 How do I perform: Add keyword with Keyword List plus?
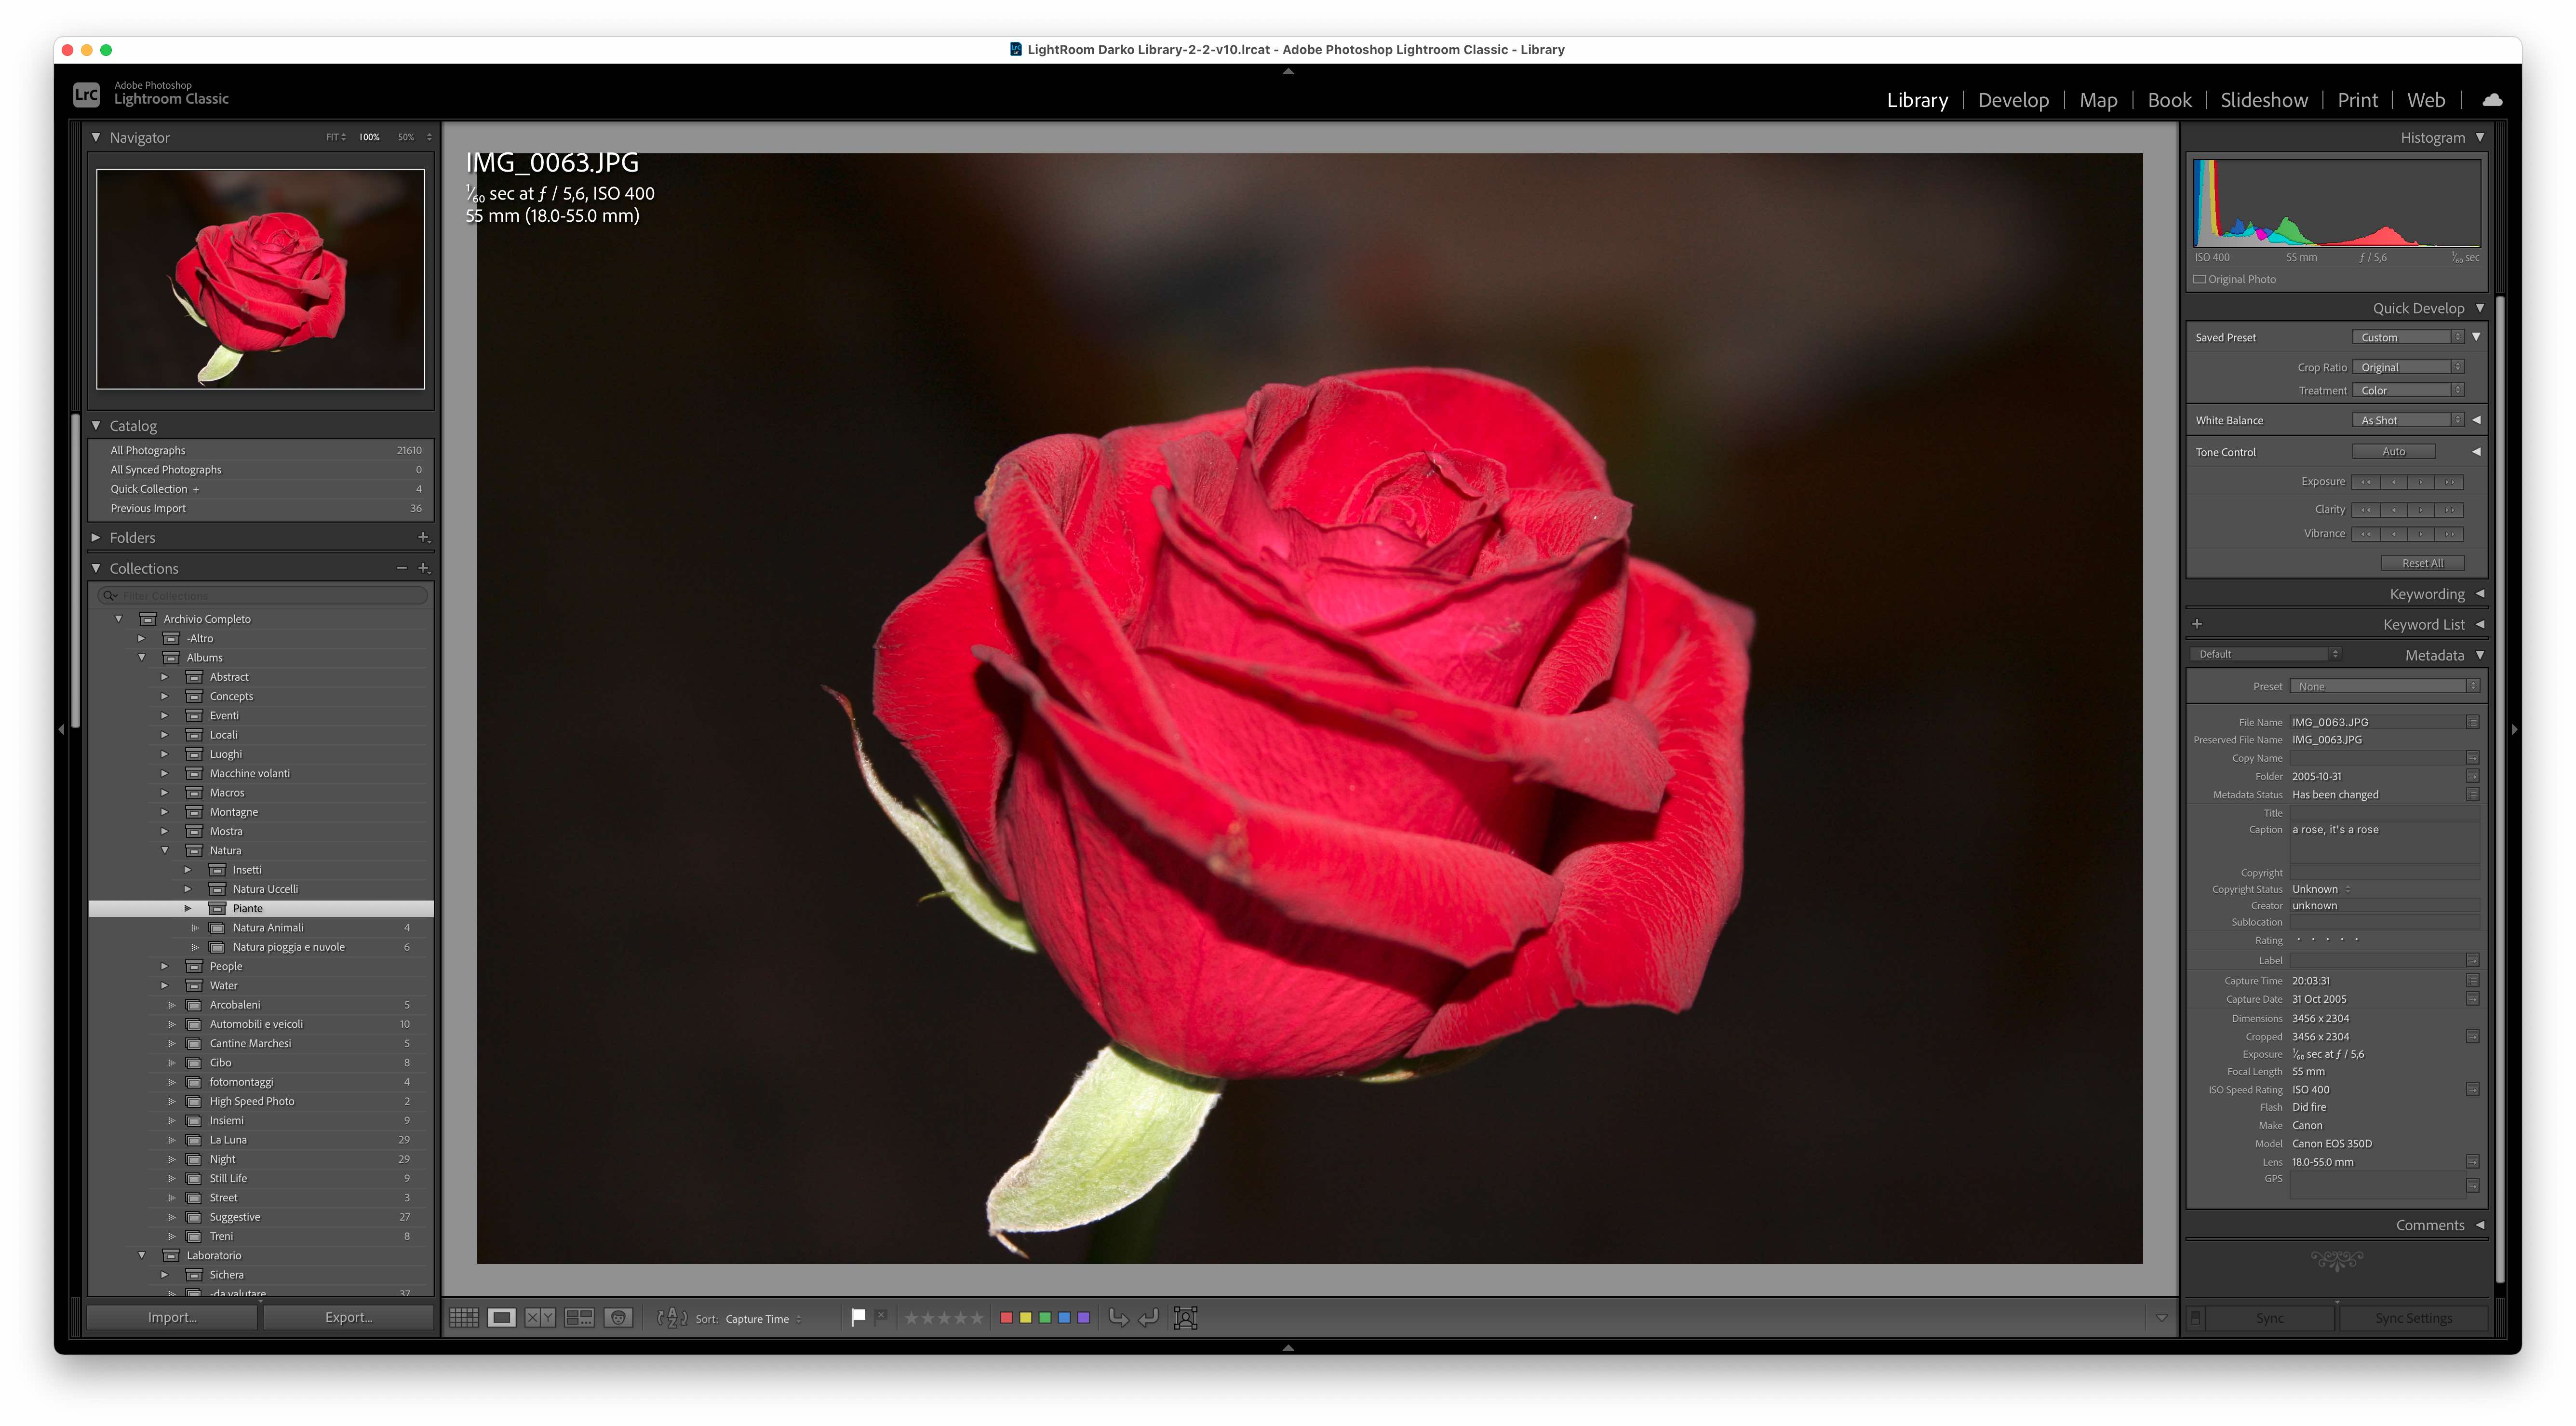click(x=2197, y=624)
